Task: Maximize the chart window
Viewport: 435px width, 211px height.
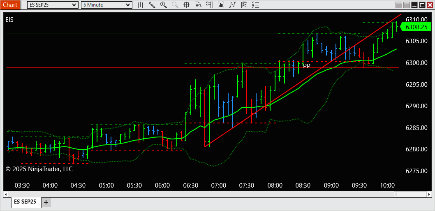Action: pos(422,5)
